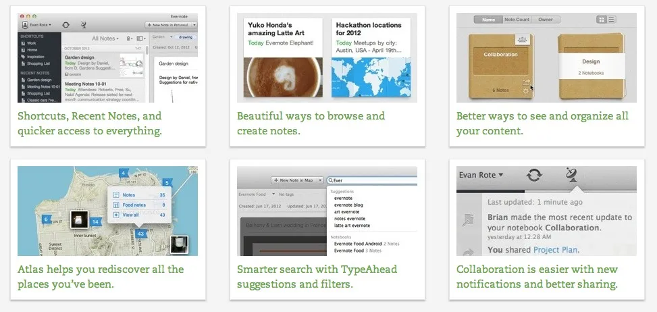Viewport: 657px width, 312px height.
Task: Choose 'evernote blog' search suggestion
Action: pyautogui.click(x=348, y=205)
